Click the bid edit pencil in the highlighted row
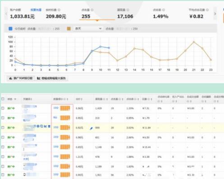 [91, 128]
